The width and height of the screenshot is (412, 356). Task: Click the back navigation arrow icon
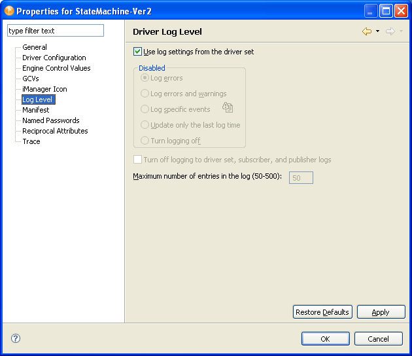367,31
